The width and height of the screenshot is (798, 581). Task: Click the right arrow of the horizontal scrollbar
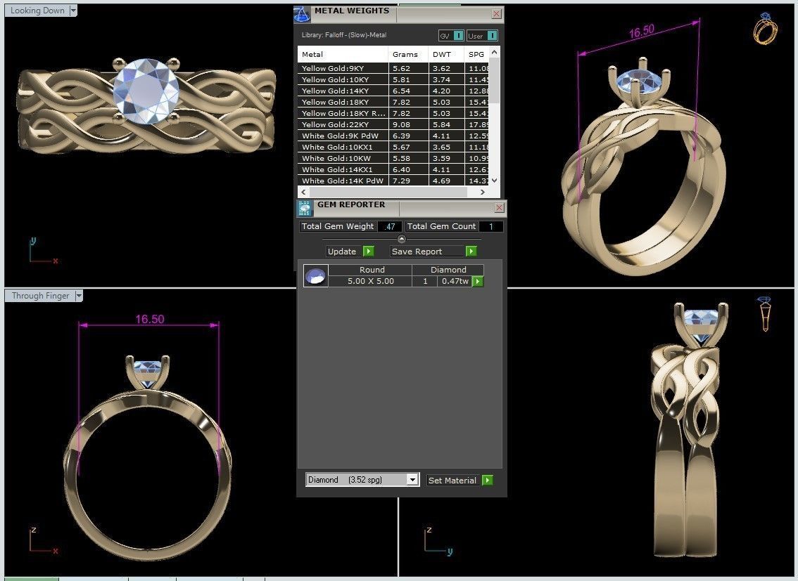pyautogui.click(x=483, y=192)
